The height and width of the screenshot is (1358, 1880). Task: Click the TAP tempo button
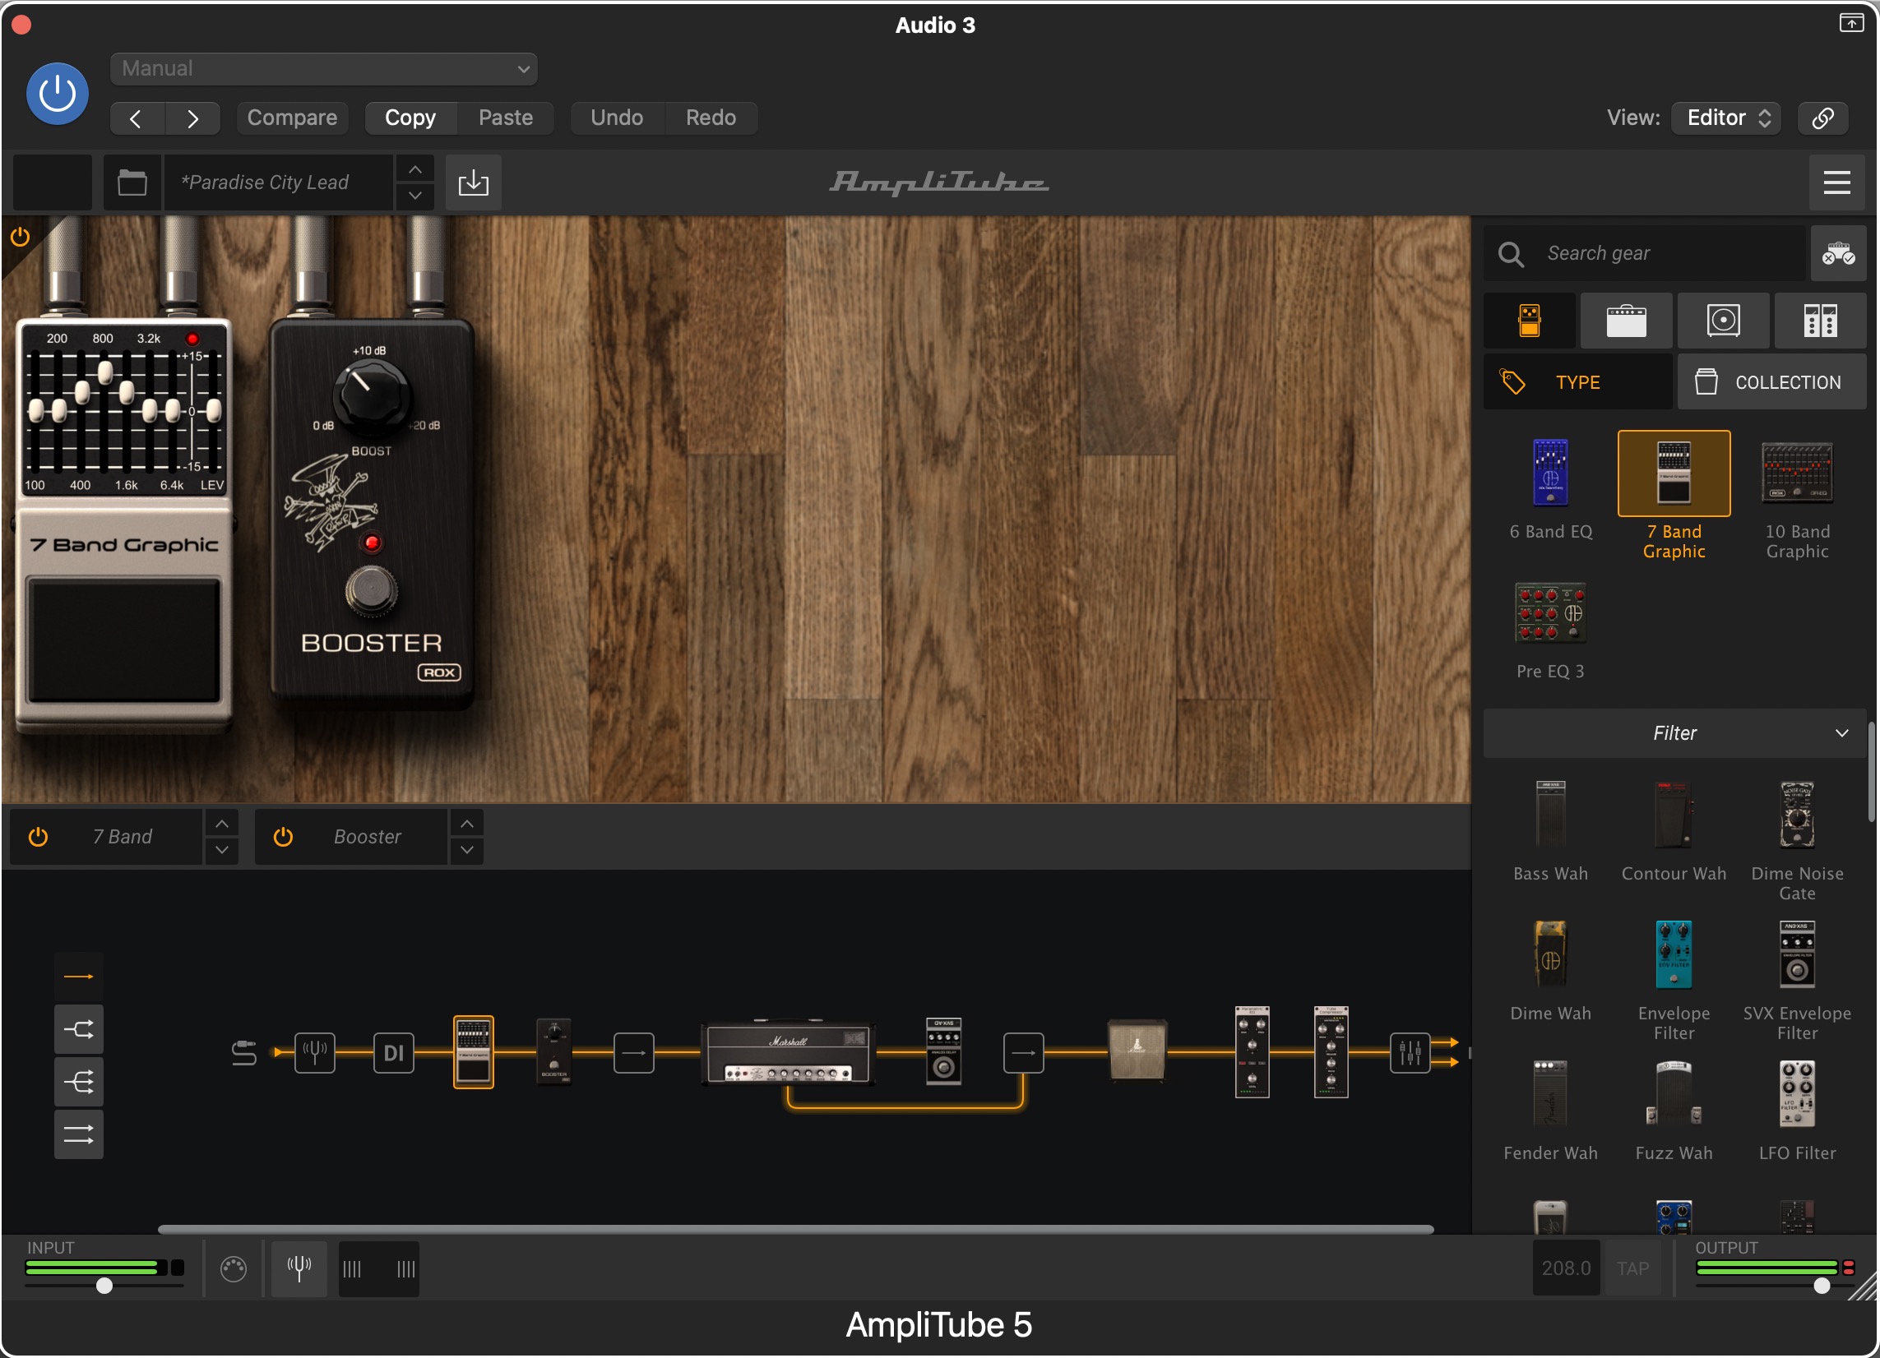pyautogui.click(x=1632, y=1268)
